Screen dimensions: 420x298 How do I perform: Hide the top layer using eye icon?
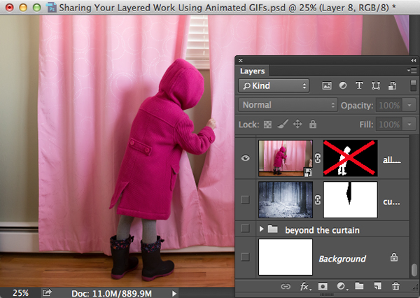[x=245, y=158]
